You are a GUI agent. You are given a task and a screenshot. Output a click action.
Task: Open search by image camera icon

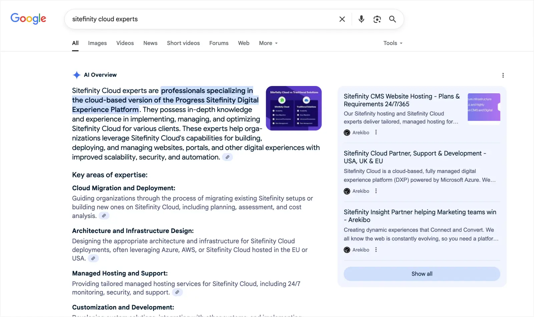tap(377, 19)
